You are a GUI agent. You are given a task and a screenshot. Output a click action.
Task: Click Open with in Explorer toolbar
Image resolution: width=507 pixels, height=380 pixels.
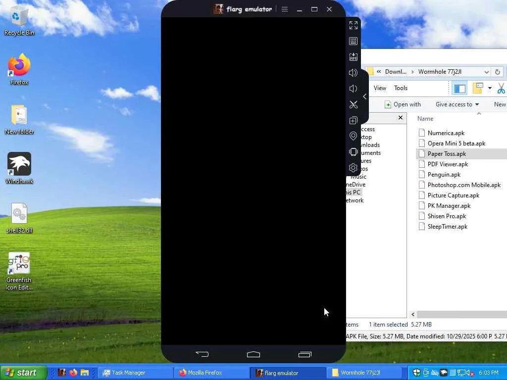pyautogui.click(x=403, y=104)
